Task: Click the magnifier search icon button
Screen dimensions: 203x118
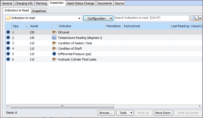Action: coord(194,18)
